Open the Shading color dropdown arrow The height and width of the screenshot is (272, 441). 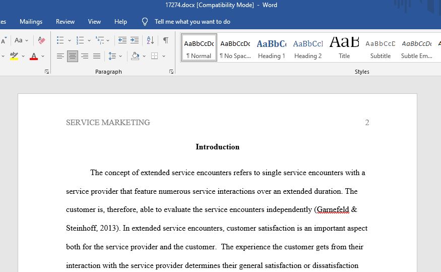point(144,57)
